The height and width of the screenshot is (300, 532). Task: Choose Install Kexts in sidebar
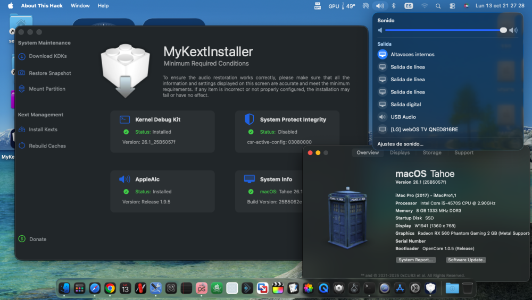point(38,130)
